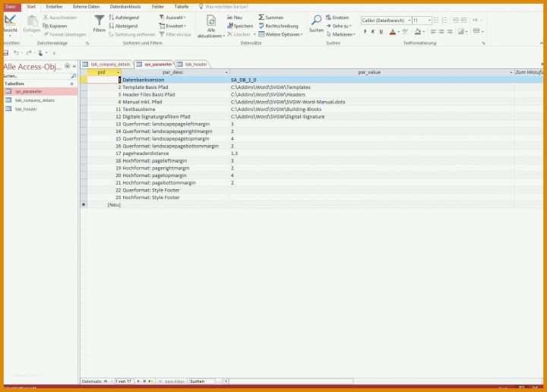
Task: Switch to the Datenbanktools tab
Action: pos(125,7)
